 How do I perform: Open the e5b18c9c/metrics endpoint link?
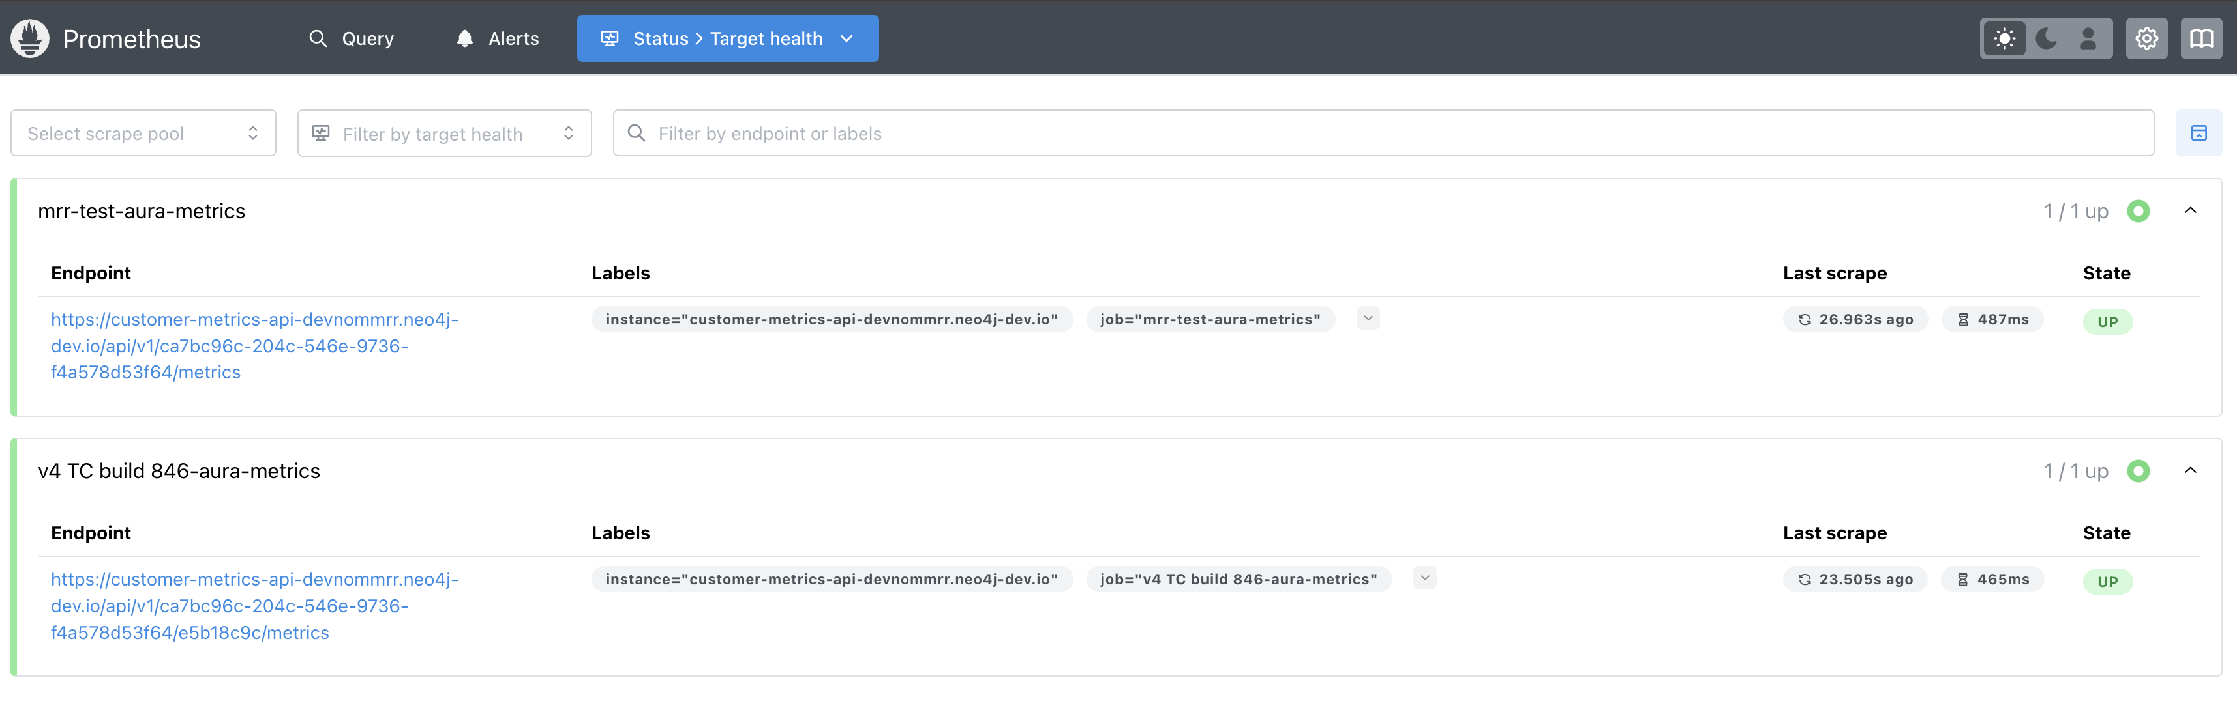click(x=254, y=606)
